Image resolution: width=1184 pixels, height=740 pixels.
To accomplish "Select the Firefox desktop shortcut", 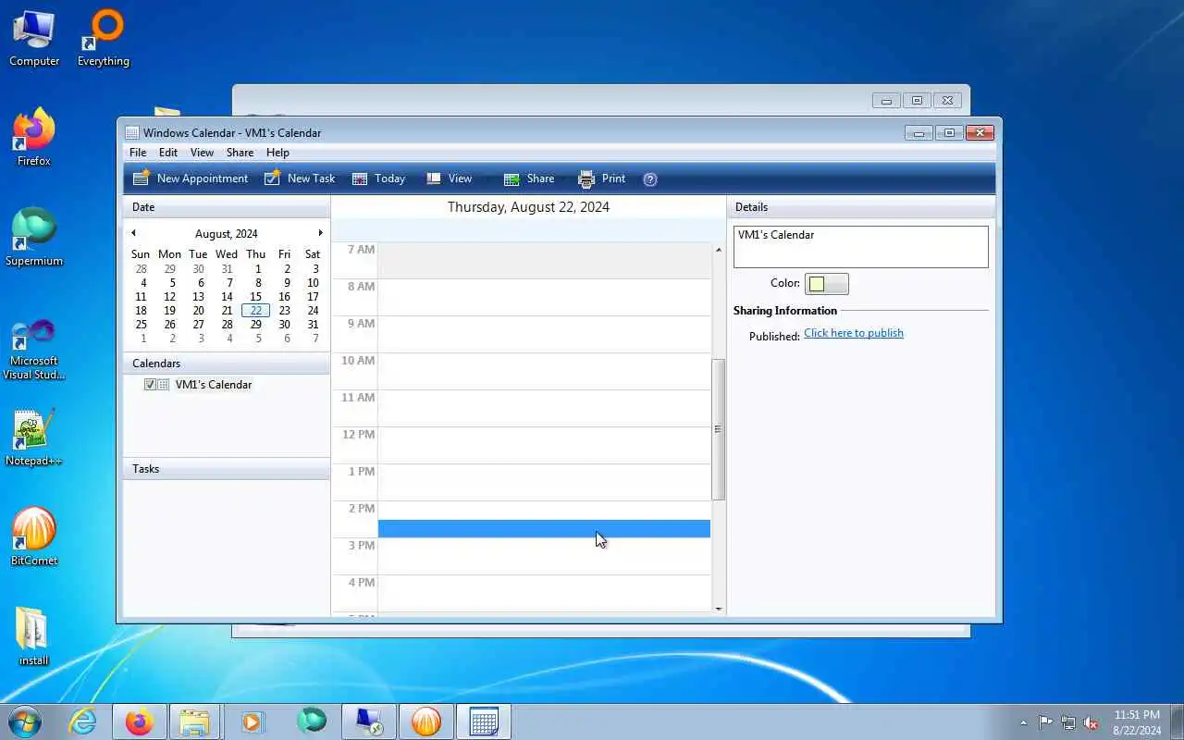I will (x=34, y=137).
